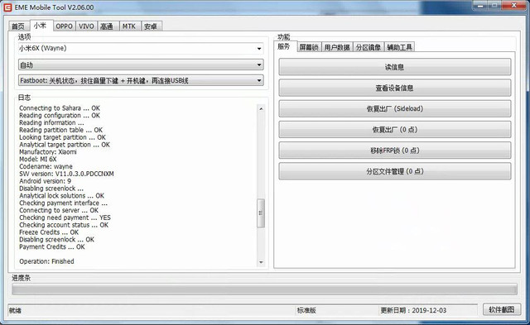
Task: Click the EME Mobile Tool title bar icon
Action: 7,7
